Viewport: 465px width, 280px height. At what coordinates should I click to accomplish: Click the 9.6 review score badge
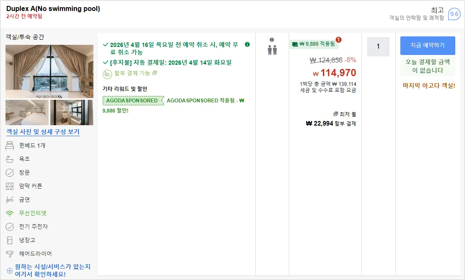[454, 14]
